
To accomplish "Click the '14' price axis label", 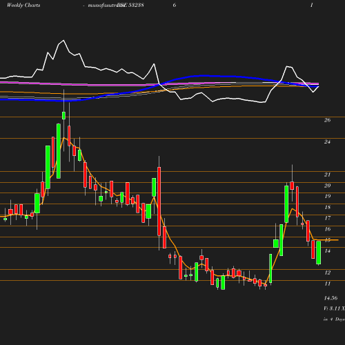I will coord(327,250).
